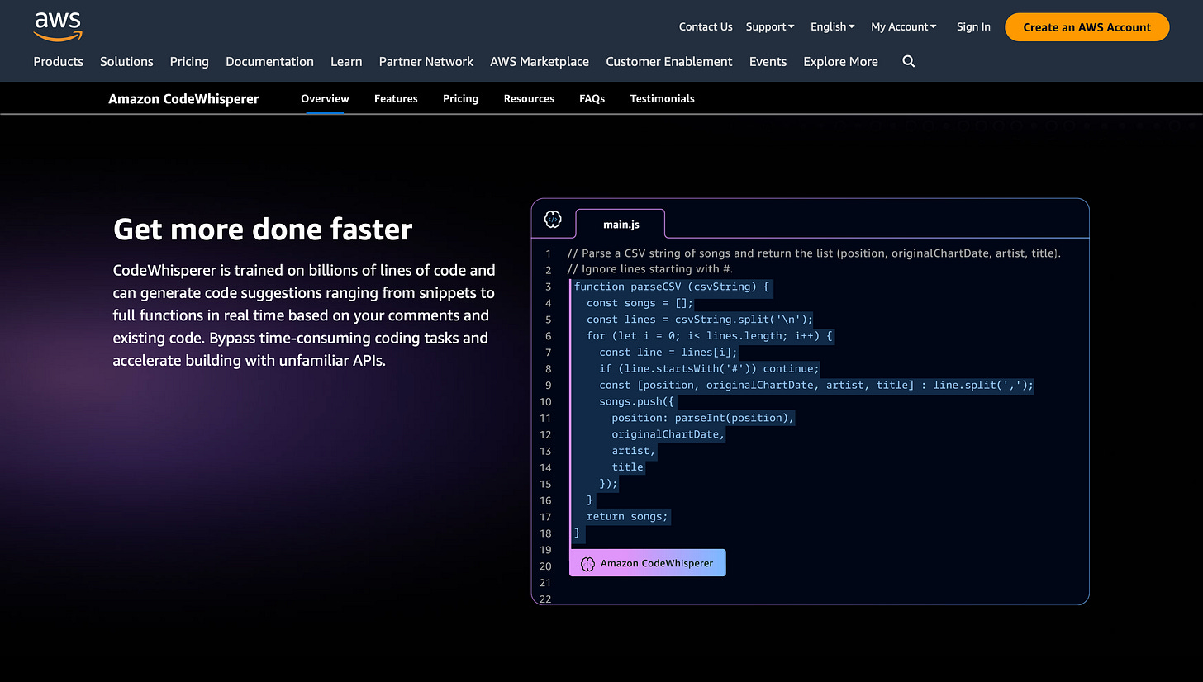Click code line 'function parseCSV (csvString) {'

[672, 287]
